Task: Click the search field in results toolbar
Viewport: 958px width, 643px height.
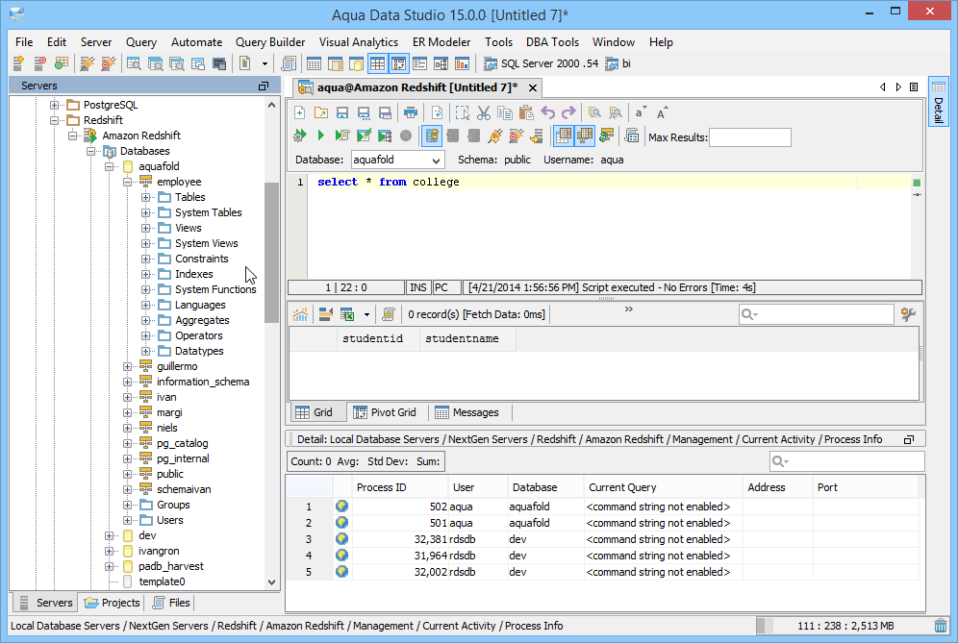Action: (816, 314)
